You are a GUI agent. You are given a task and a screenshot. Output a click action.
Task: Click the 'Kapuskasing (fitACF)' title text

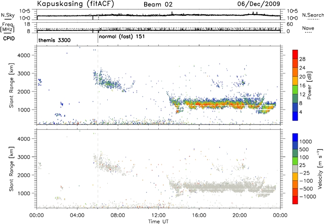pos(75,4)
